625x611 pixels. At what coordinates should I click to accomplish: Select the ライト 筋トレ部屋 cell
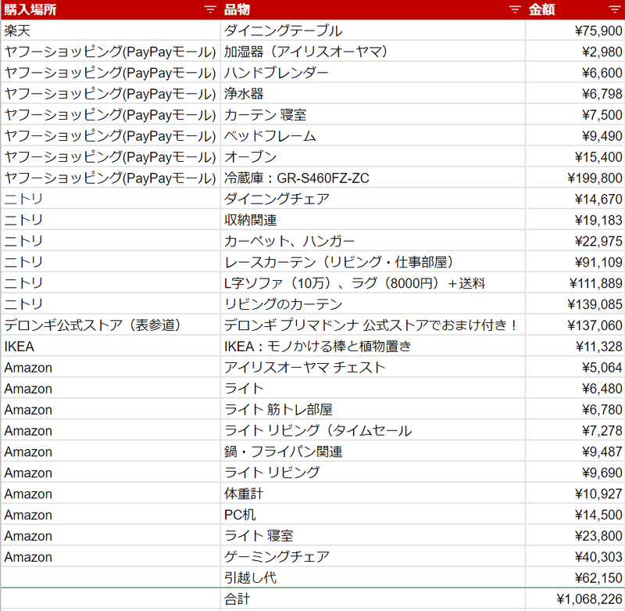click(x=373, y=409)
